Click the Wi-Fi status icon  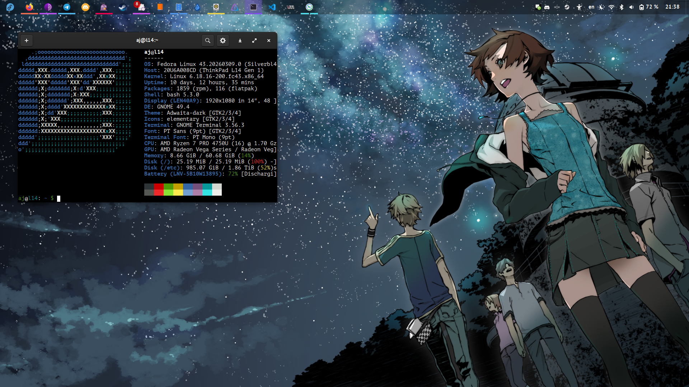611,7
